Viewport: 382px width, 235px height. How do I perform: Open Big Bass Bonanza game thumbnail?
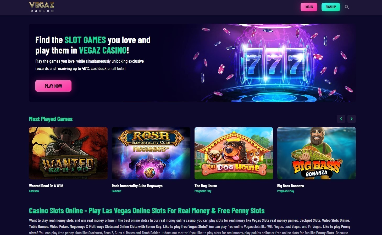click(x=317, y=153)
